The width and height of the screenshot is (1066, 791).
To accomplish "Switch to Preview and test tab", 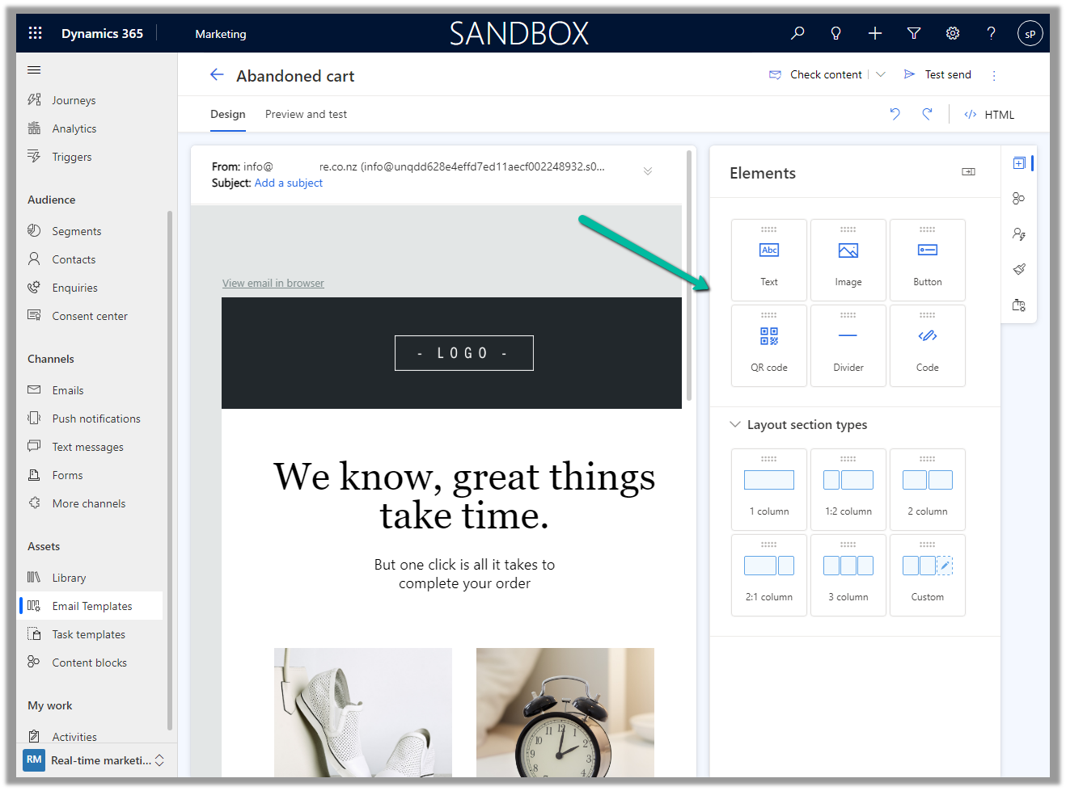I will coord(306,114).
